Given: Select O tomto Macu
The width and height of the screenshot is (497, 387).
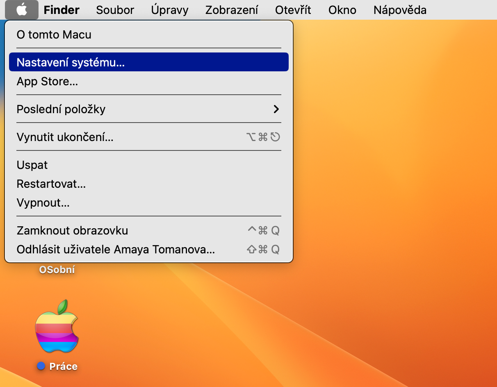Looking at the screenshot, I should click(x=149, y=35).
